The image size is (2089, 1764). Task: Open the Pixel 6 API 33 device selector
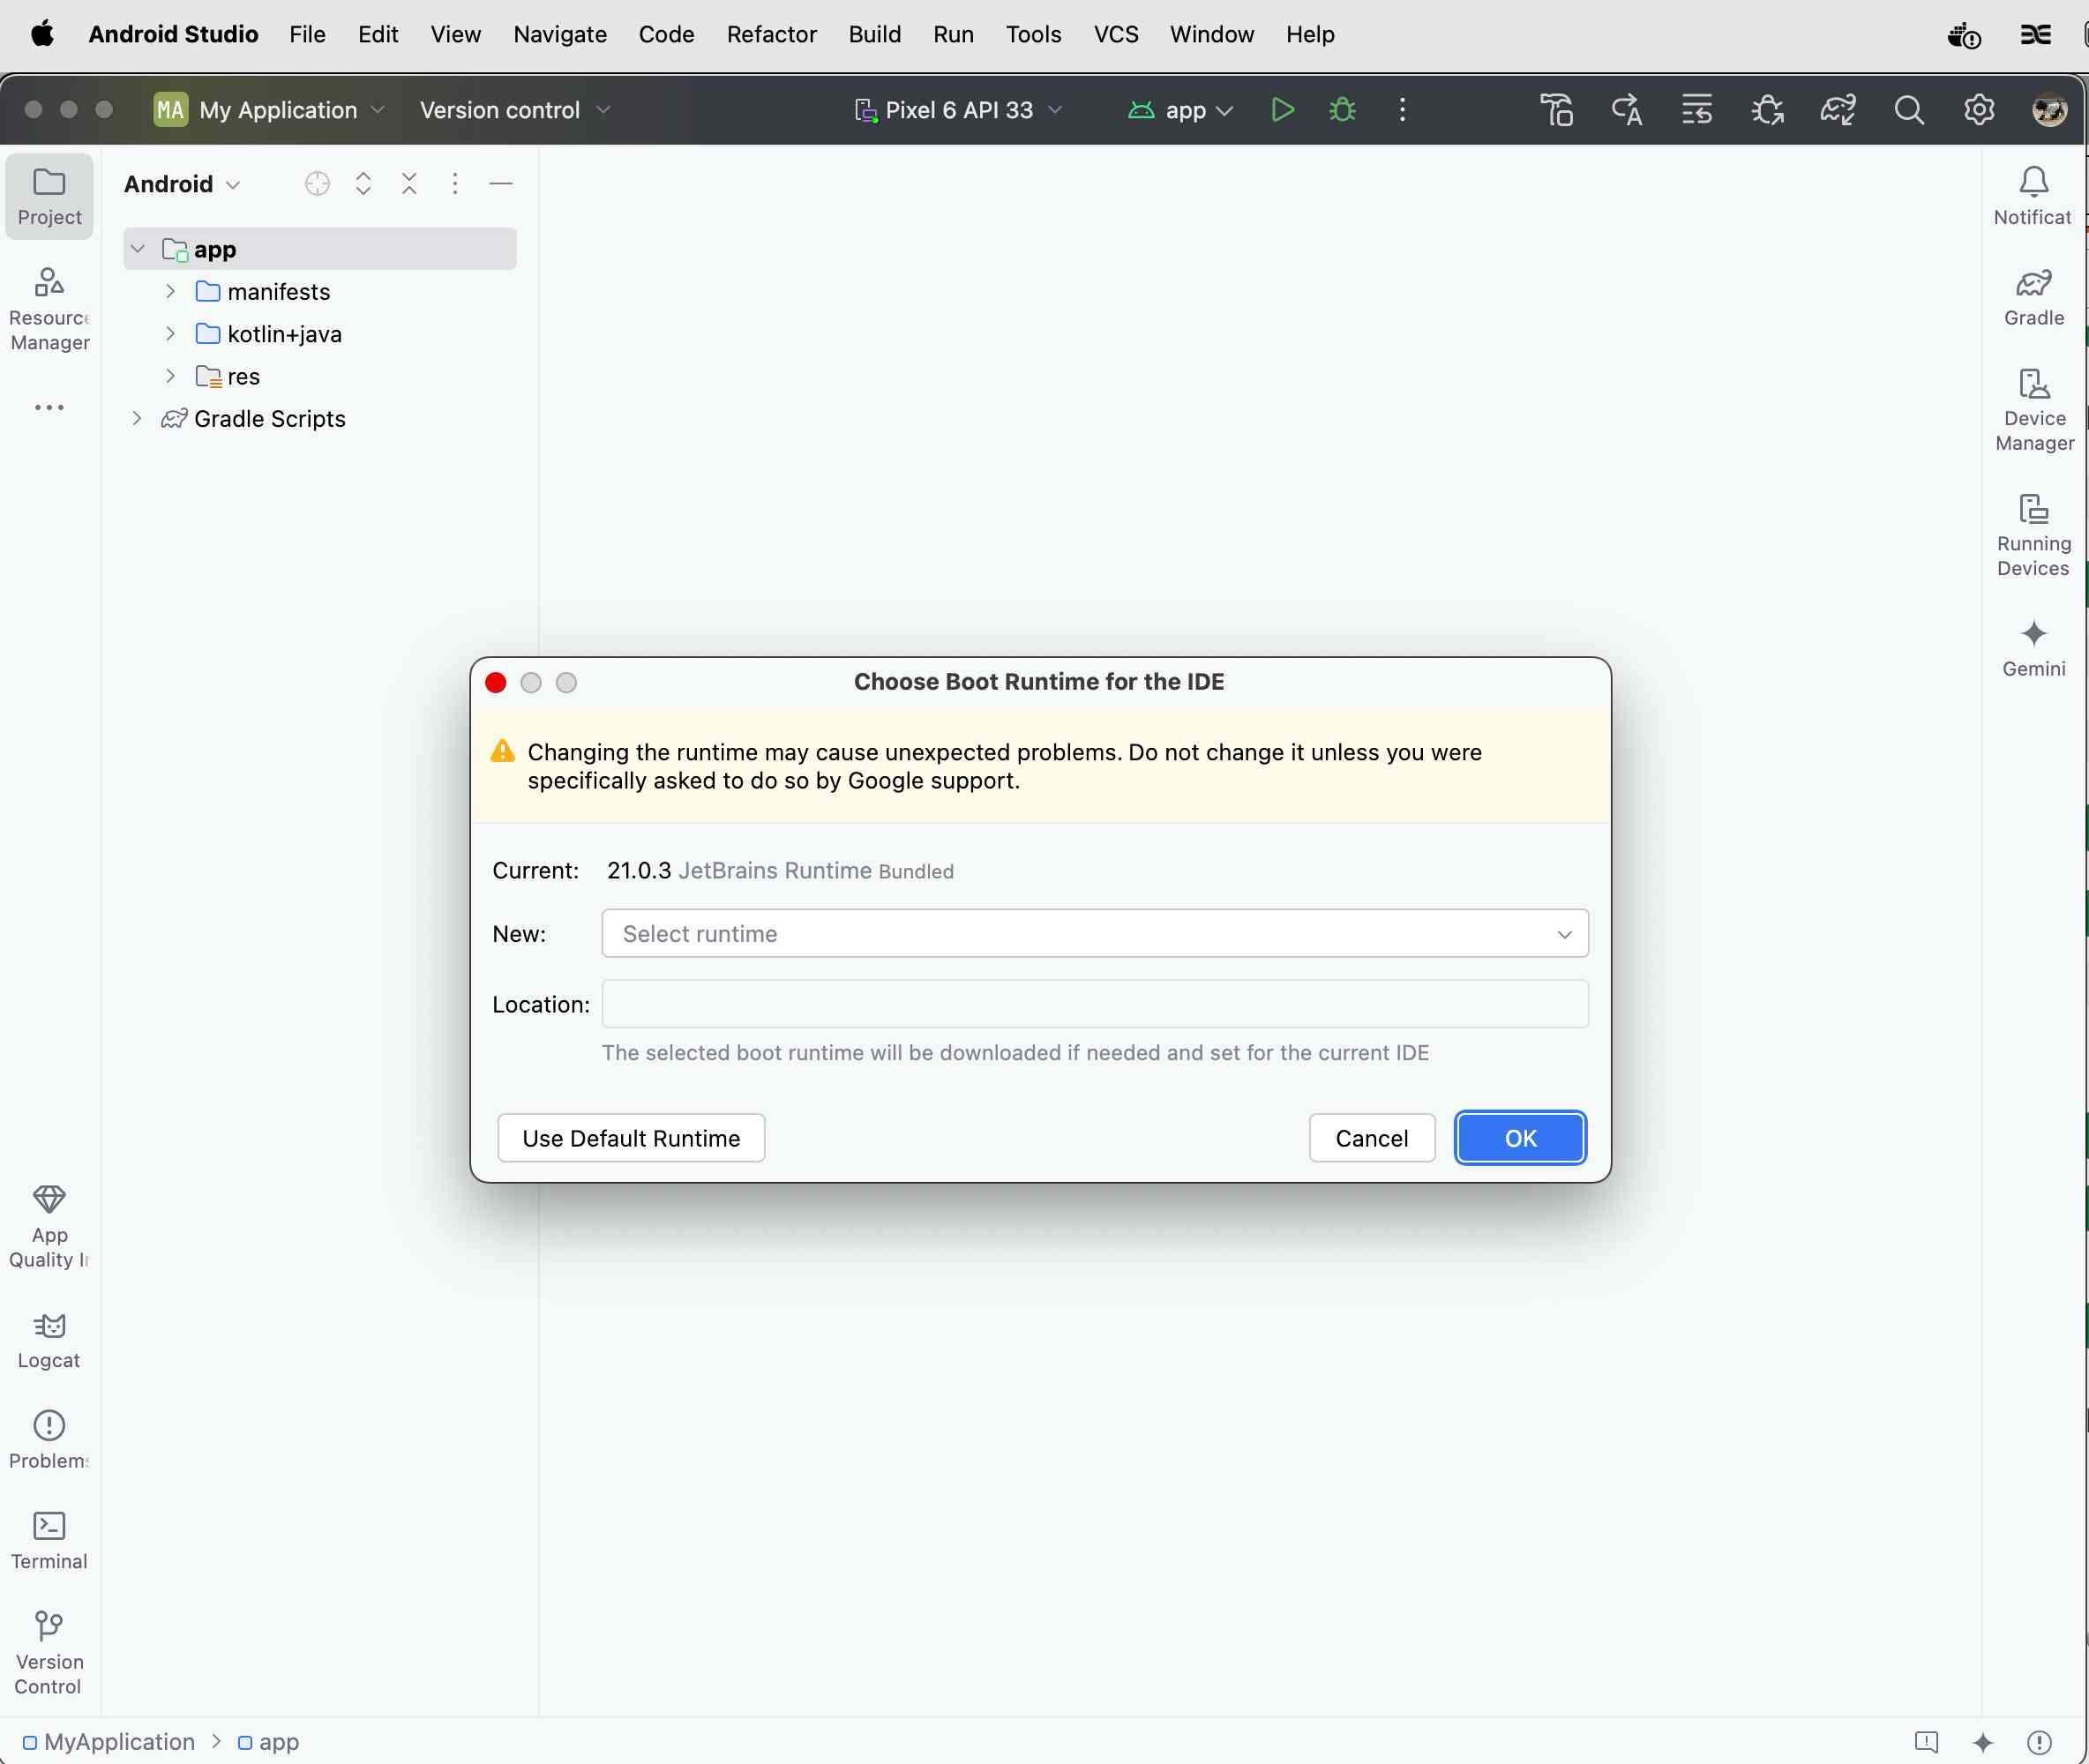coord(958,110)
